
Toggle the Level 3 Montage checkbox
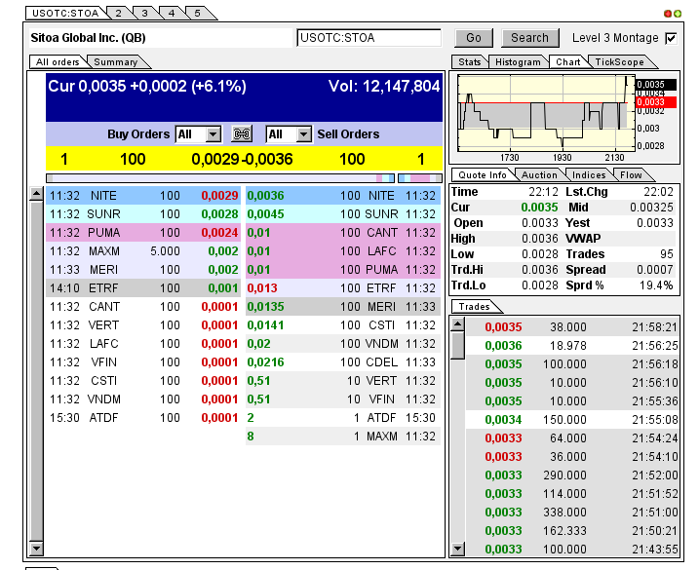[x=671, y=38]
